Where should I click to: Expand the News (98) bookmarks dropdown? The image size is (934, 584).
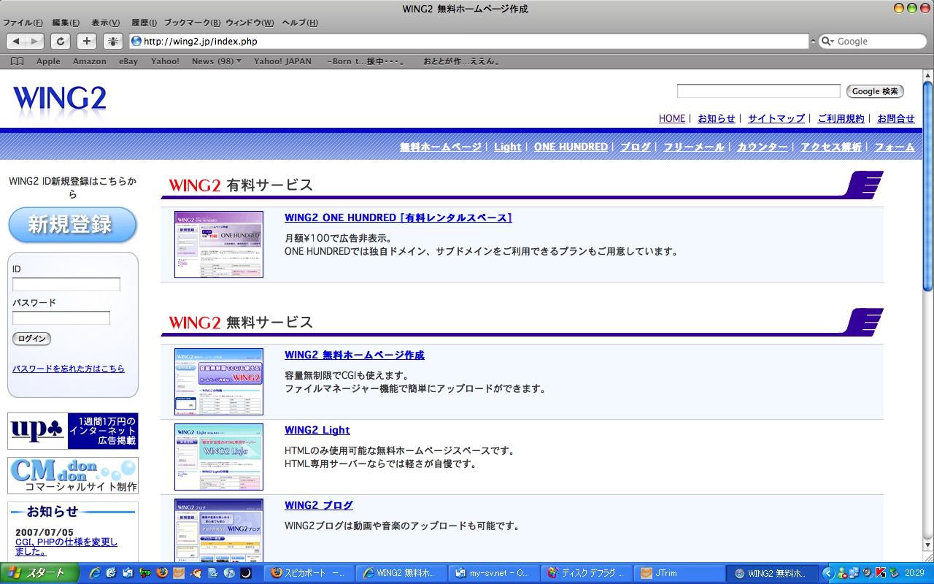tap(217, 61)
